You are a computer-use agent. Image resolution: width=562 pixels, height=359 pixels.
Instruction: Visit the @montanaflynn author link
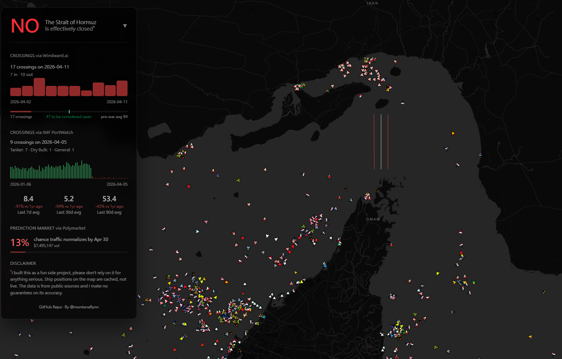tap(84, 307)
